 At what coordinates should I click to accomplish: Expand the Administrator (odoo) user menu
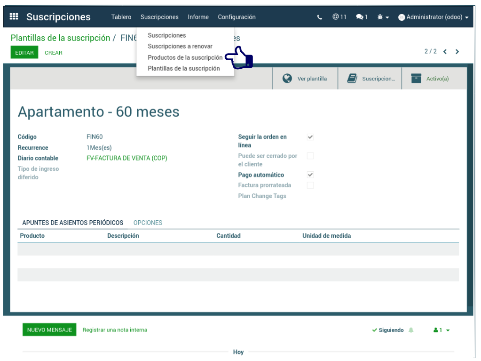pyautogui.click(x=433, y=17)
